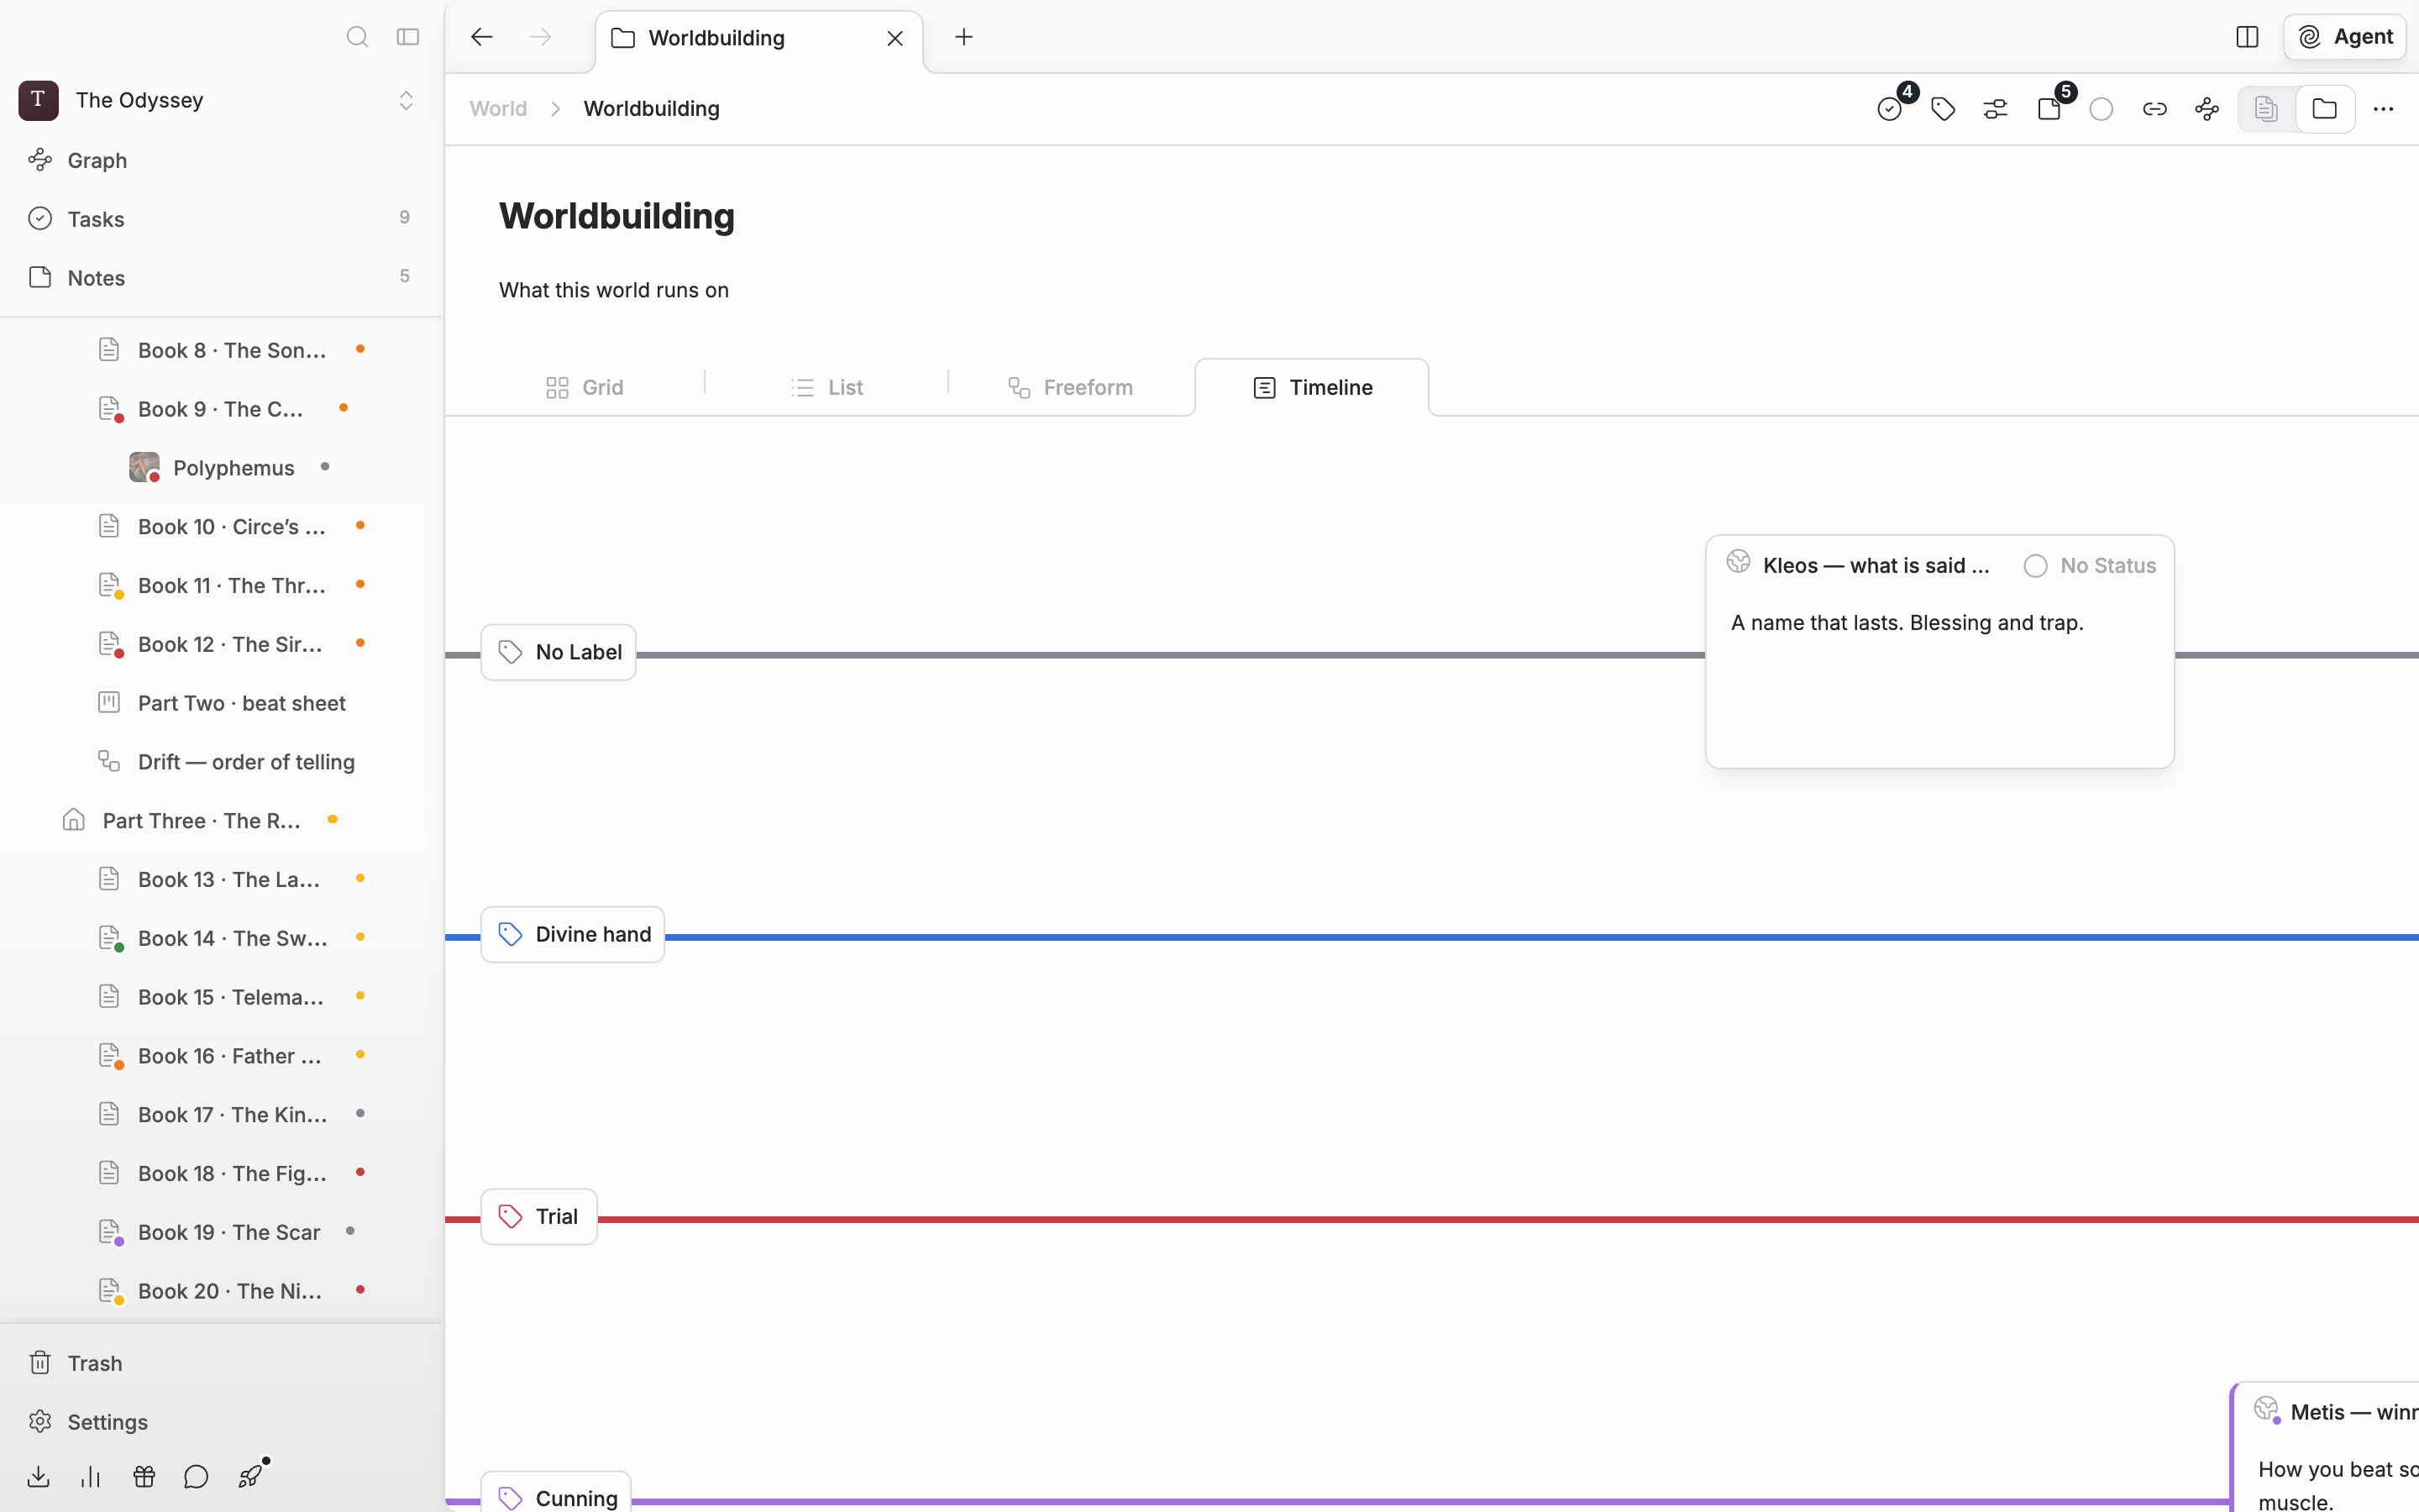Open the graph icon in header toolbar
The image size is (2419, 1512).
point(2207,109)
